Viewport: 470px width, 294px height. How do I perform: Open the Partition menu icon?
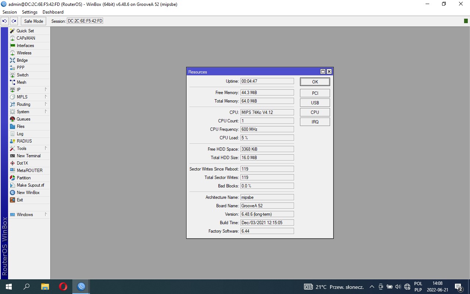coord(12,178)
